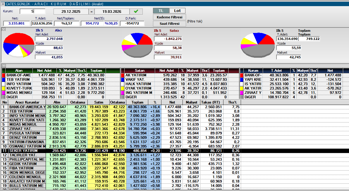Screen dimensions: 349x191
Task: Sort by the Satan column header
Action: point(140,71)
